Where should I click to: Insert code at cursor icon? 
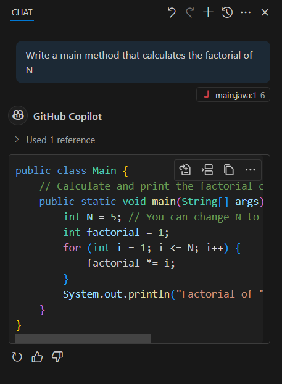click(x=207, y=170)
